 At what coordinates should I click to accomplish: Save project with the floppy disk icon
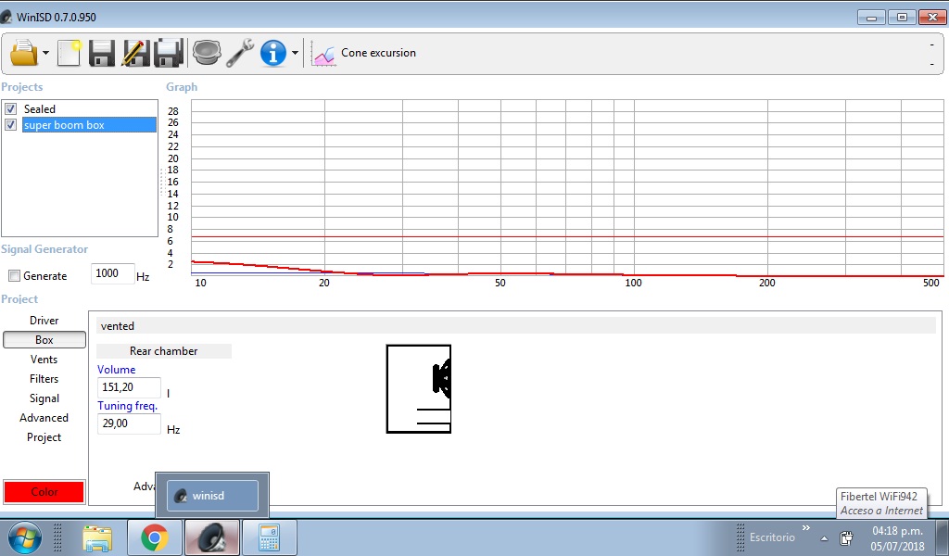[102, 53]
